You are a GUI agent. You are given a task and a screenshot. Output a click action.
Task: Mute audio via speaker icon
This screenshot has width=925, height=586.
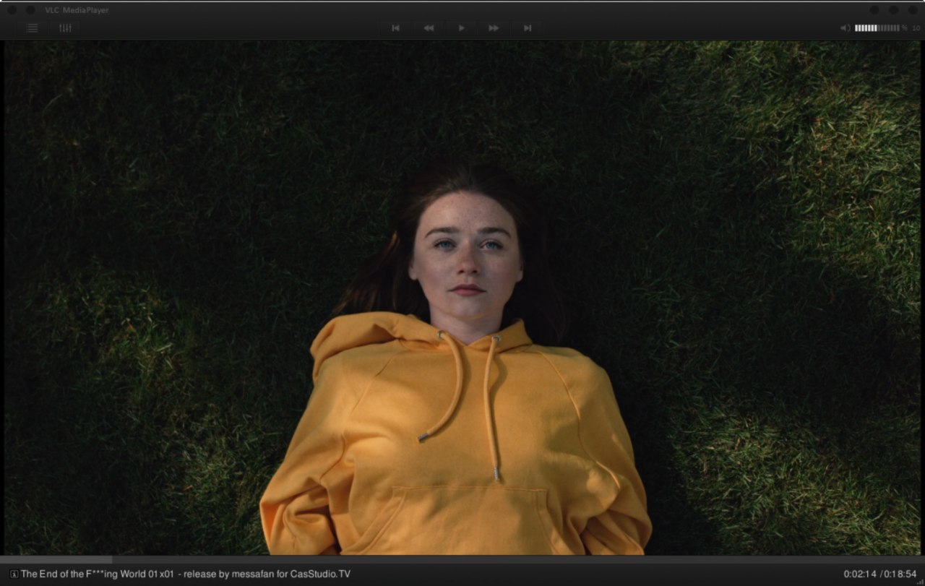(845, 28)
